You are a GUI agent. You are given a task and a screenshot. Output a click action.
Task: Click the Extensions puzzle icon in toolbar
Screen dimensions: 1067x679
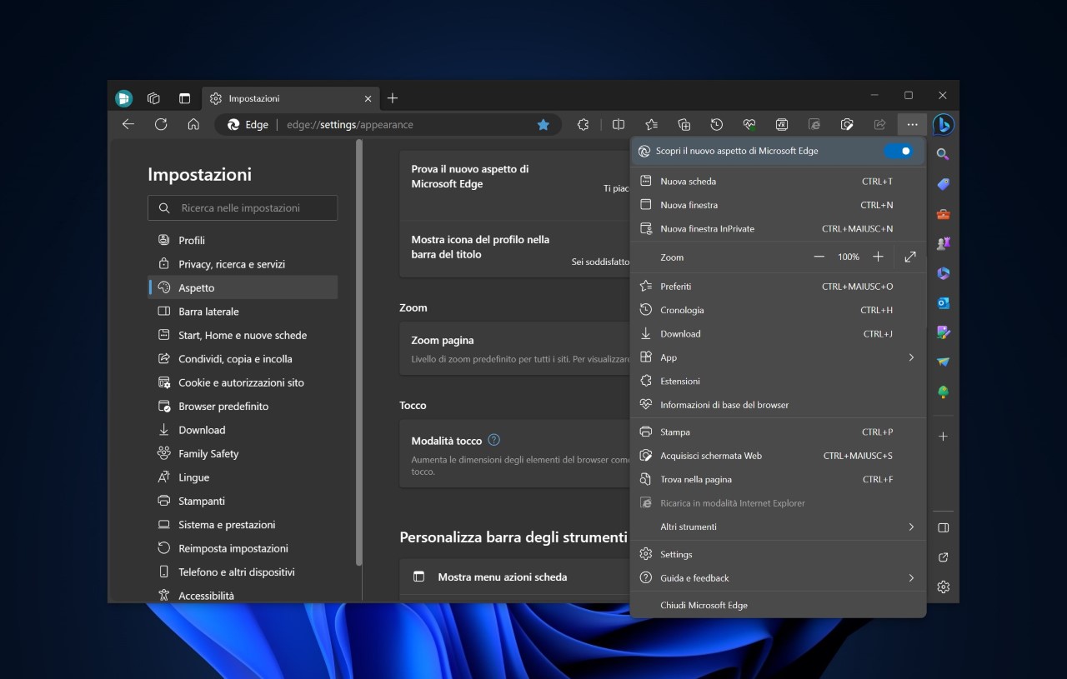click(583, 124)
